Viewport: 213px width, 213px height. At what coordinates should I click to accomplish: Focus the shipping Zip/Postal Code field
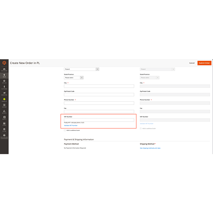click(175, 95)
